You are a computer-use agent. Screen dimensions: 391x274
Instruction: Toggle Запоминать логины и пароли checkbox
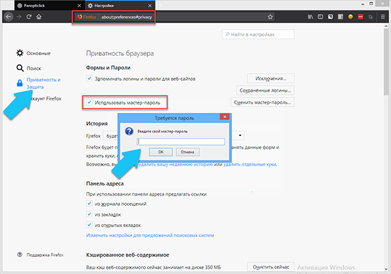pos(89,78)
